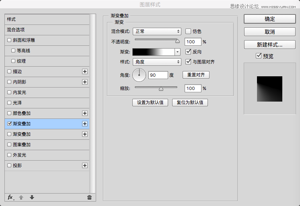Viewport: 300px width, 206px height.
Task: Add another 内阴影 effect with plus icon
Action: pos(85,82)
